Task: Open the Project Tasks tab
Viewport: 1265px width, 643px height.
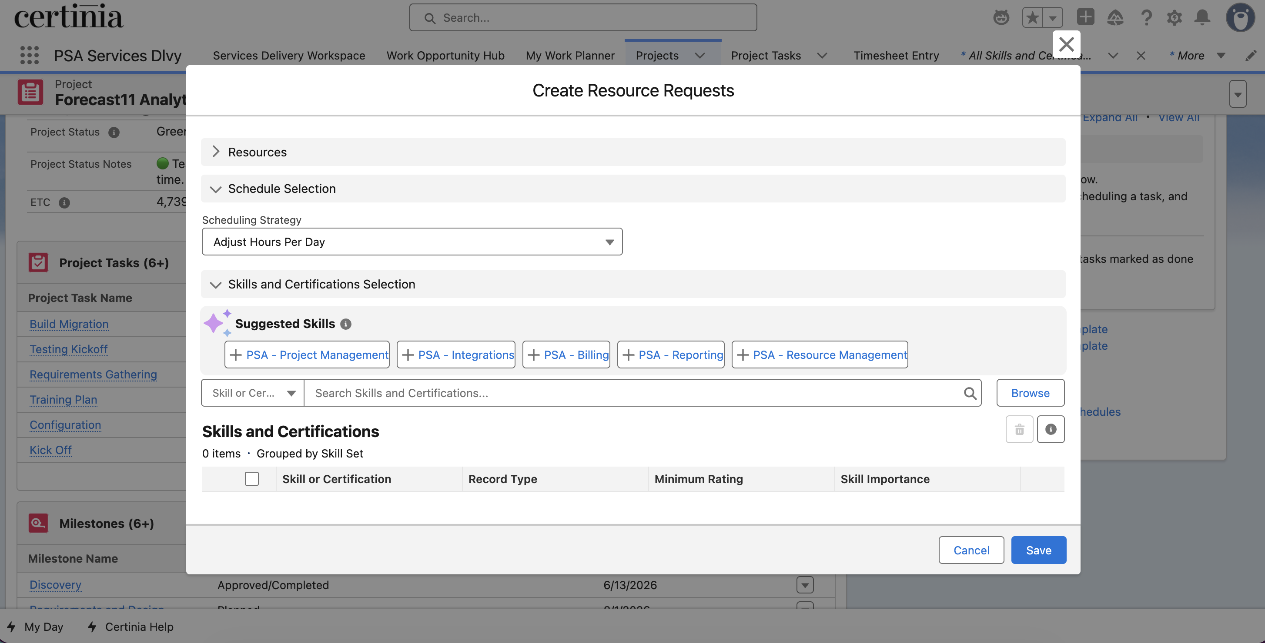Action: coord(766,56)
